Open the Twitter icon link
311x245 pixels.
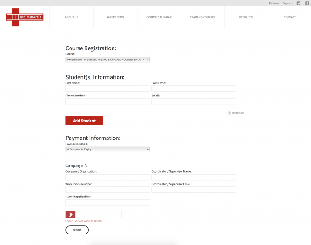pyautogui.click(x=299, y=3)
